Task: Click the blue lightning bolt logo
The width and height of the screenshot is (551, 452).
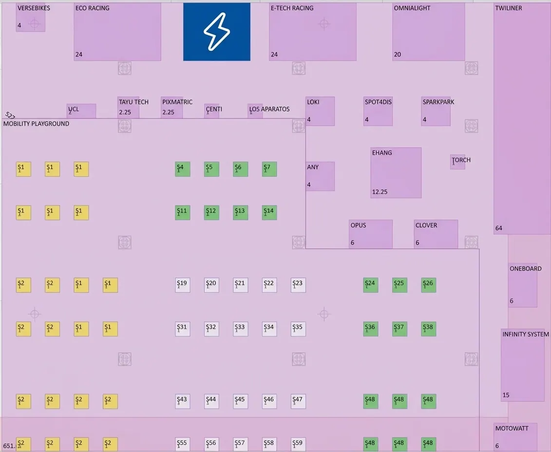Action: pyautogui.click(x=217, y=32)
